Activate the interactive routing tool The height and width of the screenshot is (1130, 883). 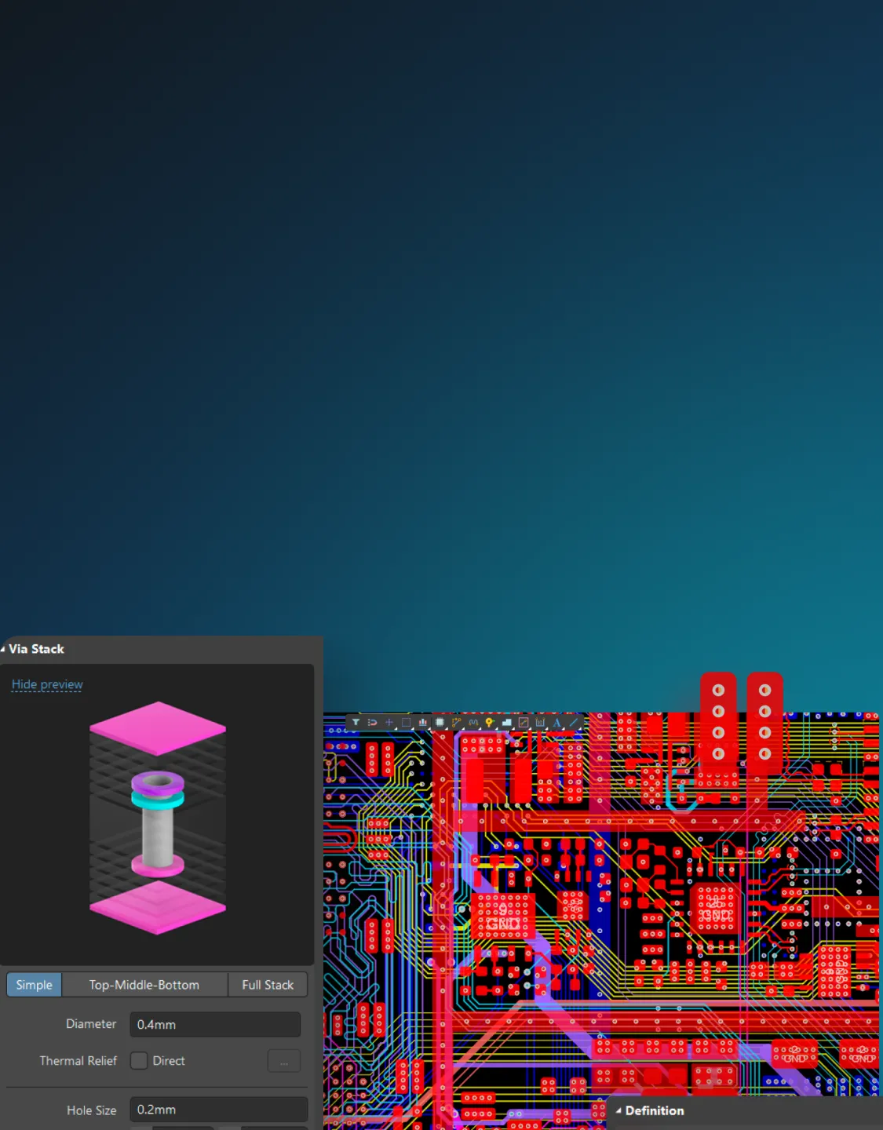point(456,722)
